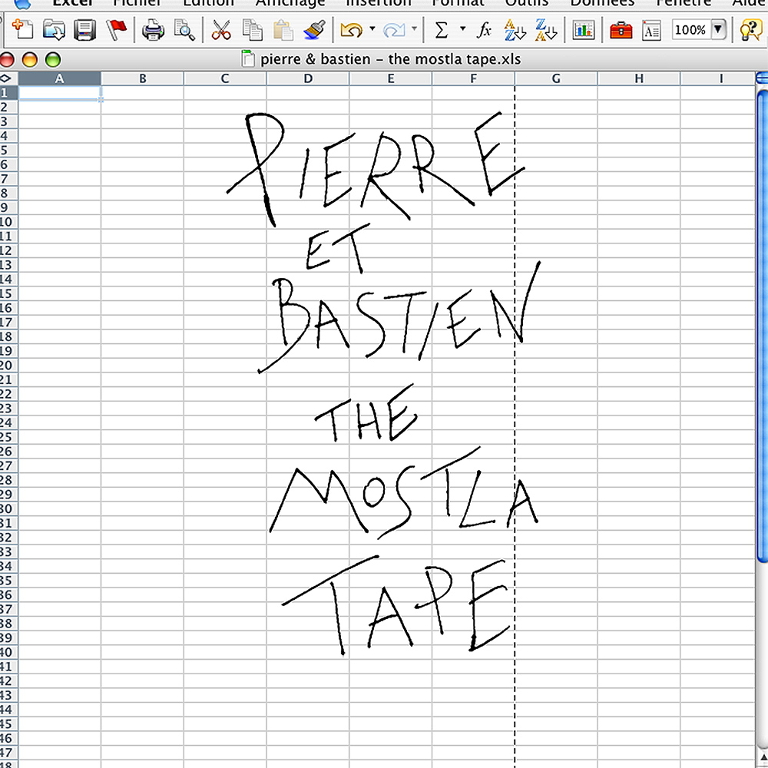The height and width of the screenshot is (768, 768).
Task: Click the workbook document proxy icon
Action: 248,59
